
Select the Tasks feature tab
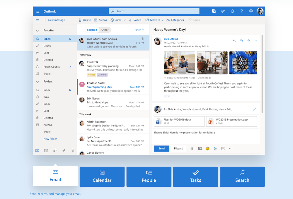point(195,176)
